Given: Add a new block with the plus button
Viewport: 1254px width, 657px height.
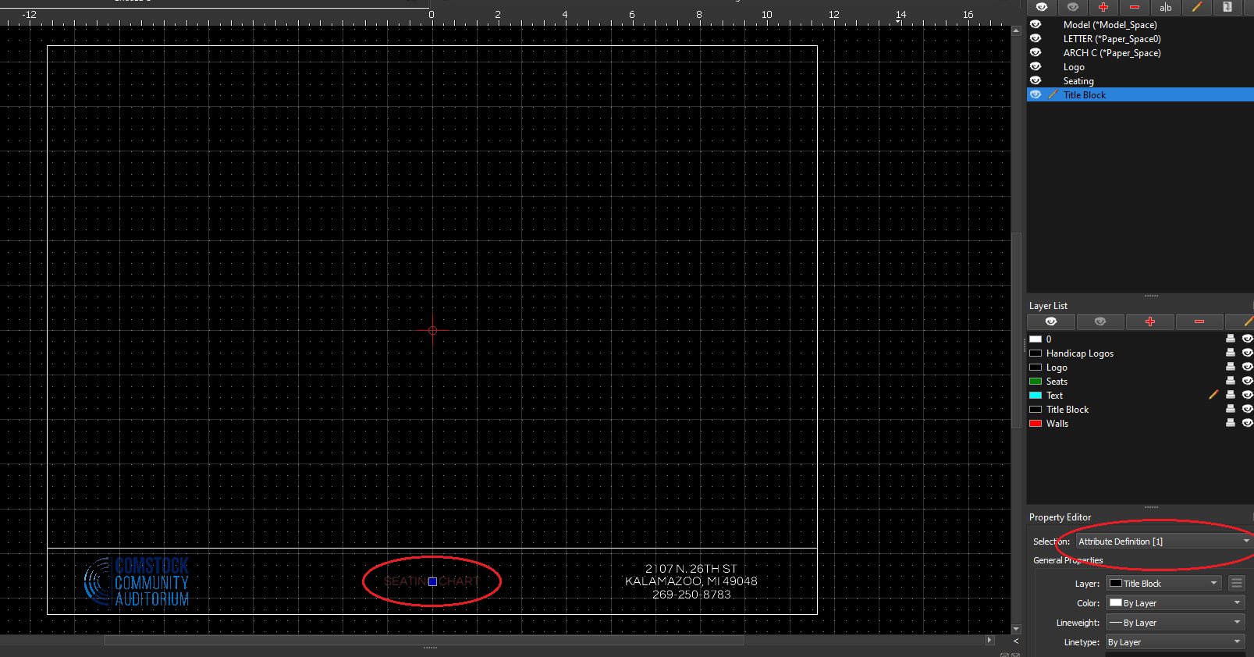Looking at the screenshot, I should 1103,7.
